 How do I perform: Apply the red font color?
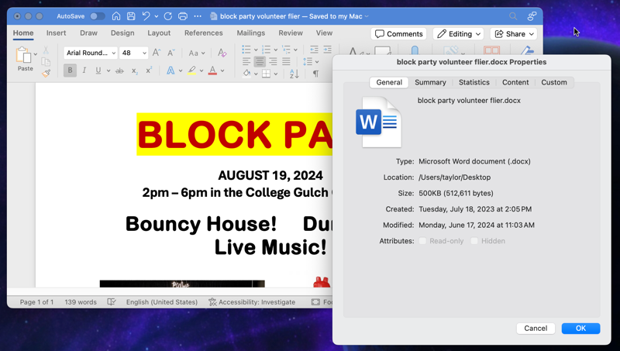click(x=212, y=71)
